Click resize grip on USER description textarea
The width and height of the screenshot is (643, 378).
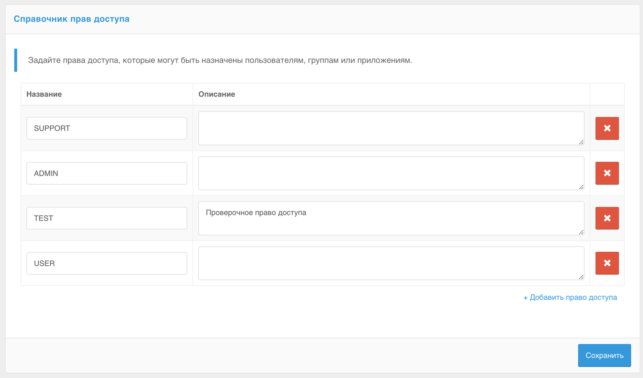coord(581,277)
